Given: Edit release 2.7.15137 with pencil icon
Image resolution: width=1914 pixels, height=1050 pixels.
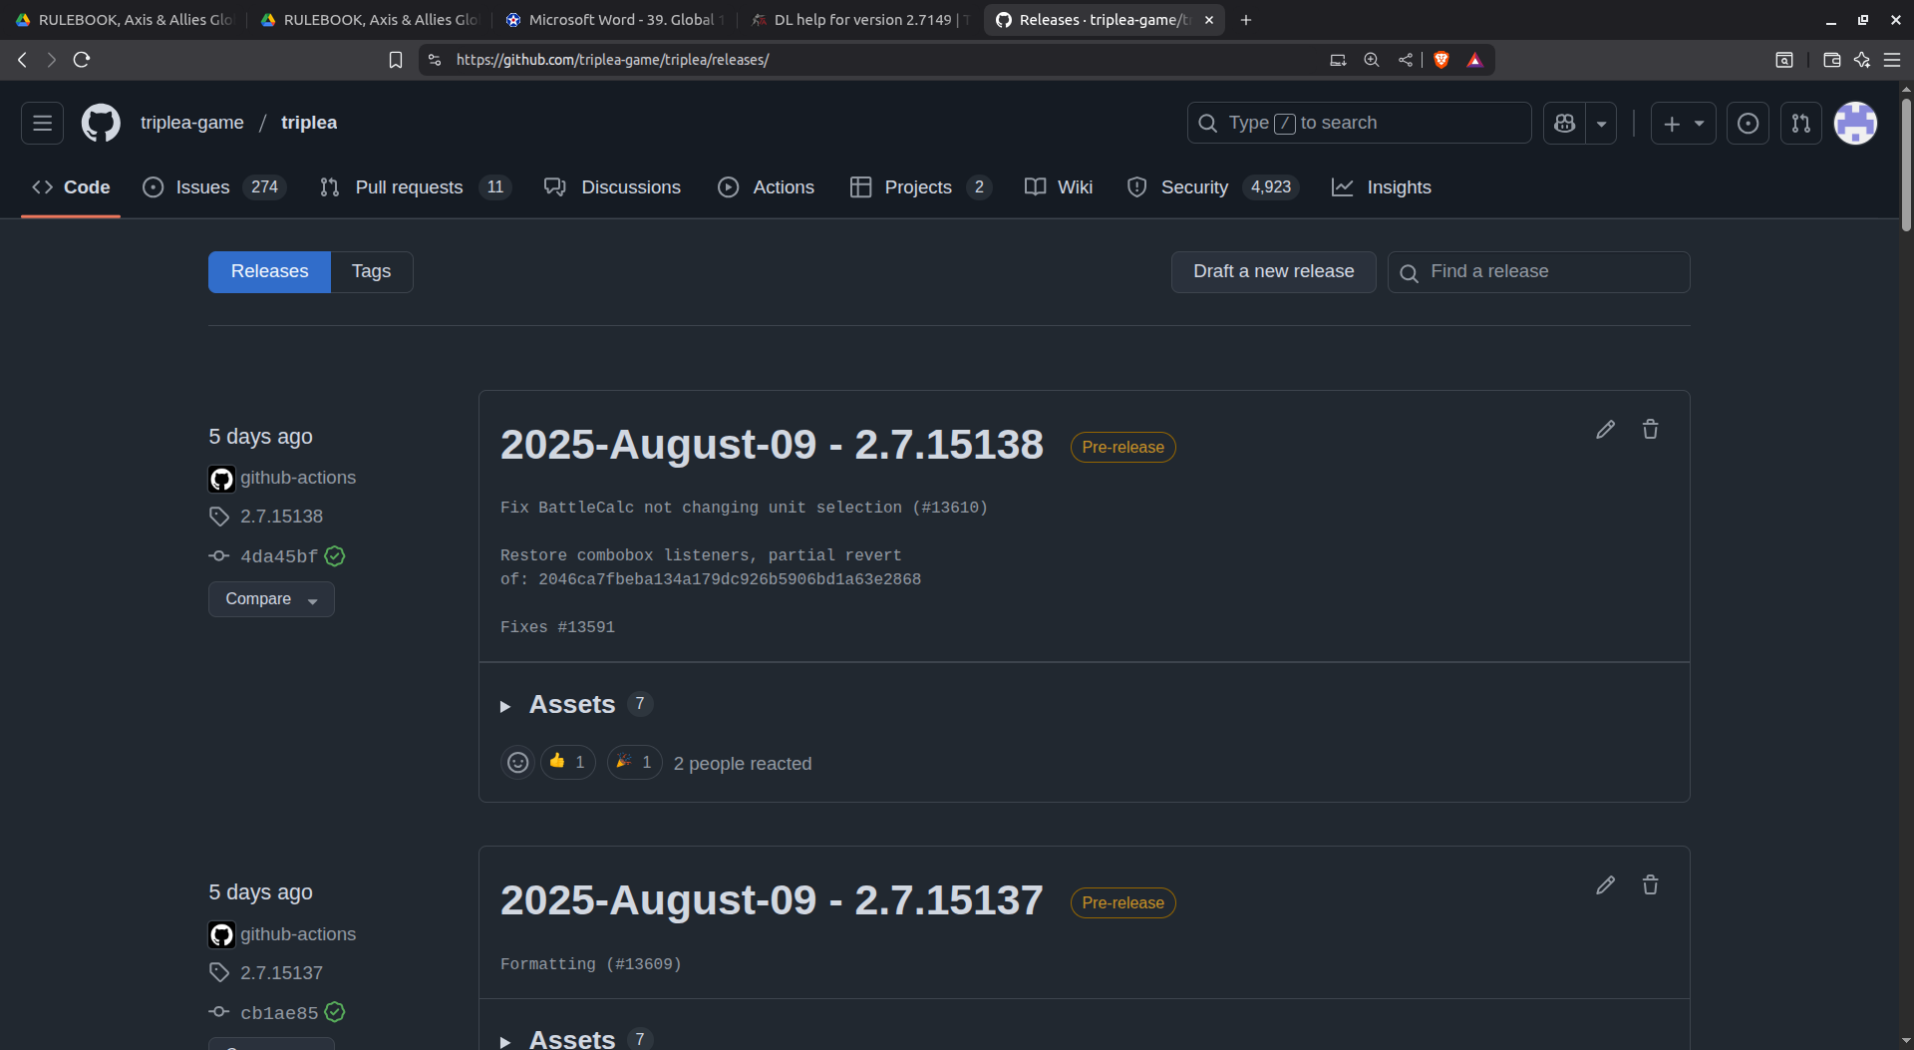Looking at the screenshot, I should (x=1605, y=885).
